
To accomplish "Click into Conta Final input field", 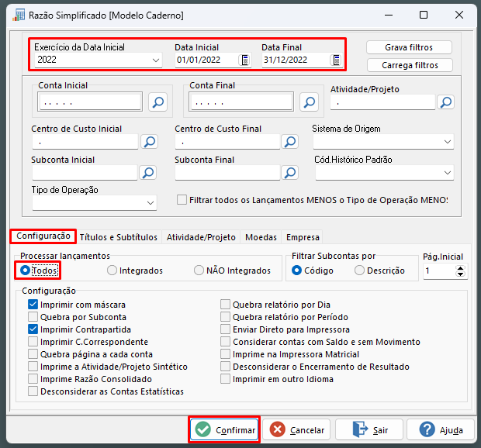I will [x=241, y=102].
